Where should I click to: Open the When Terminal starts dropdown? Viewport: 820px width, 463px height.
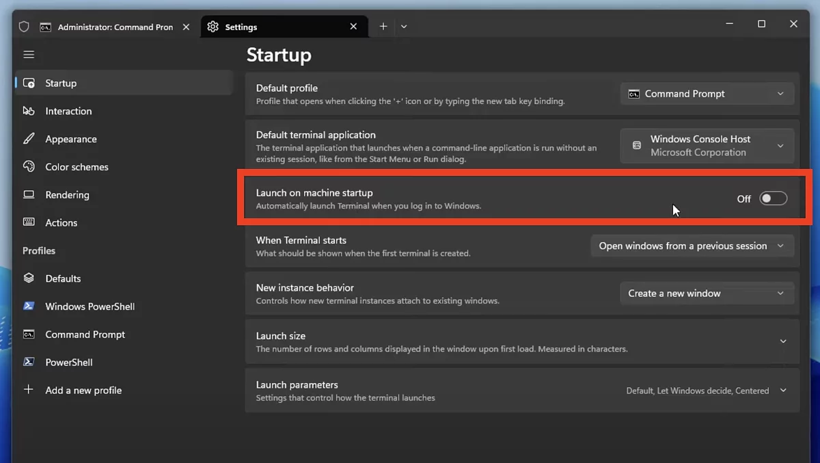pyautogui.click(x=692, y=246)
